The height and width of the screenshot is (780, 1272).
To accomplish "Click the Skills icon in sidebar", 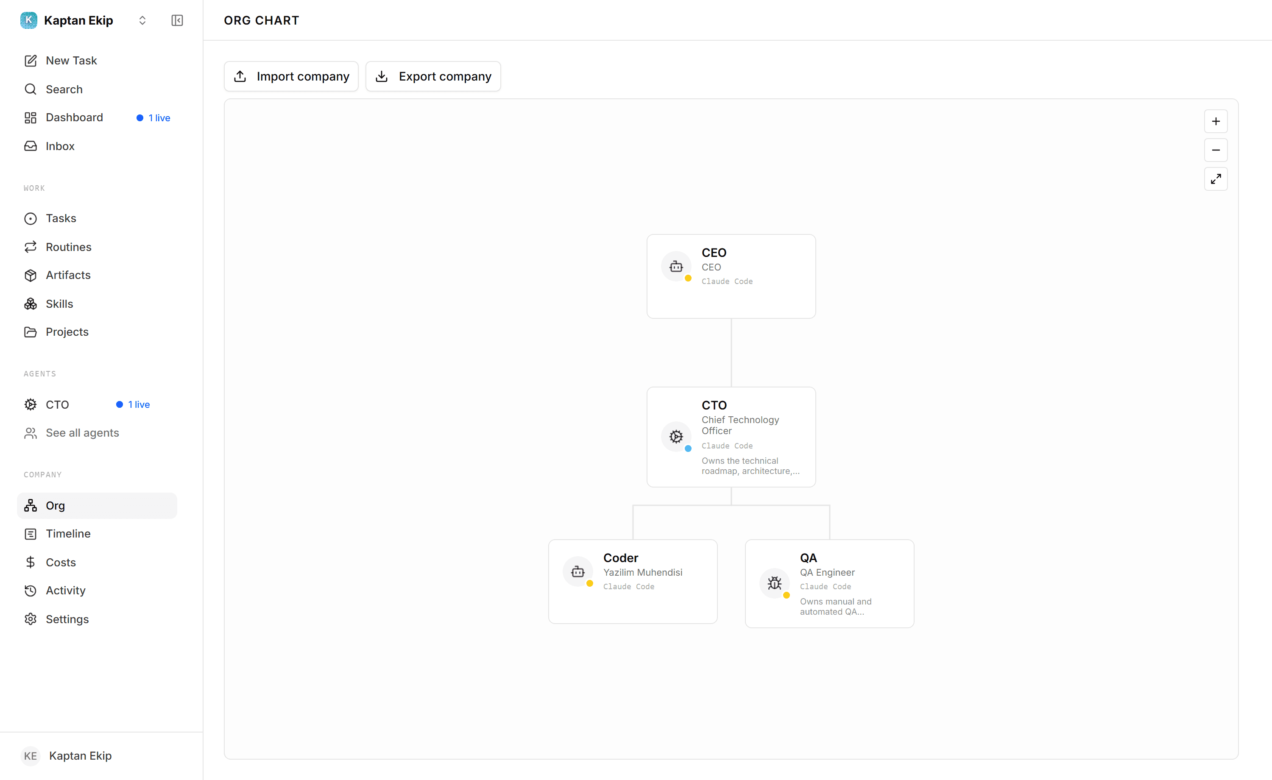I will [31, 304].
